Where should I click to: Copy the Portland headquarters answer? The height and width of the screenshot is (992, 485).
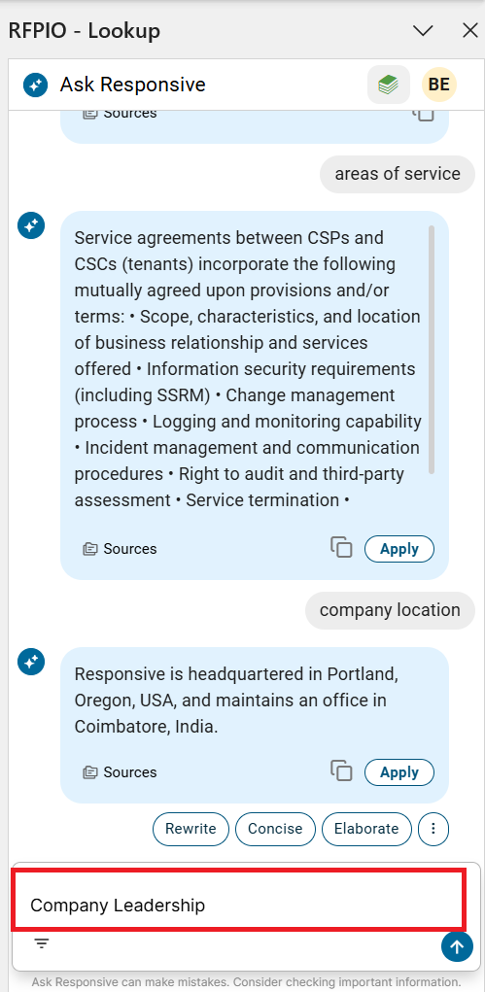coord(341,771)
